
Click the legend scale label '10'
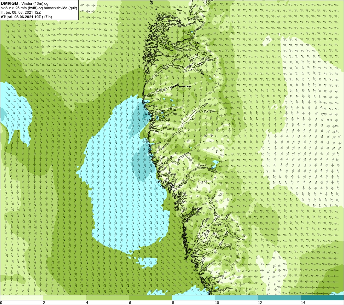click(217, 303)
